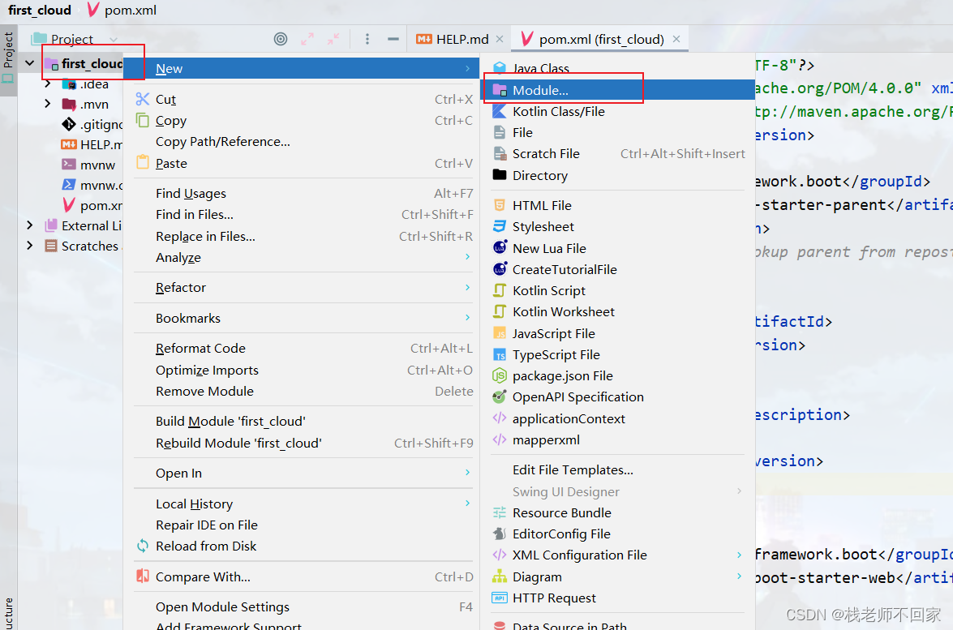Click Build Module 'first_cloud' entry

click(x=303, y=421)
